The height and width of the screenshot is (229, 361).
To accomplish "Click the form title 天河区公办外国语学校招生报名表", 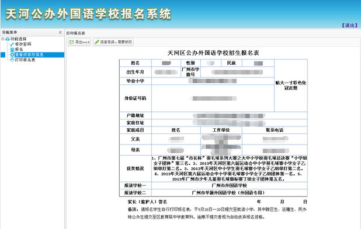I will [x=213, y=53].
